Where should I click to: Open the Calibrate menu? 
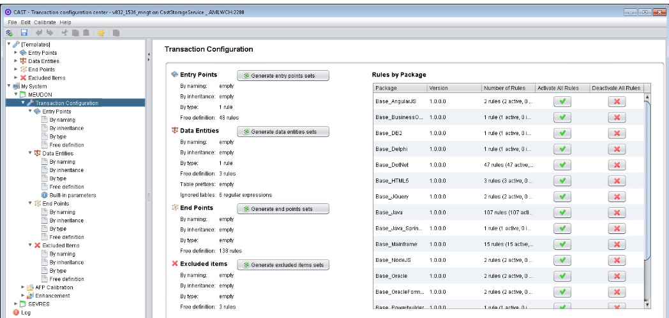pyautogui.click(x=45, y=22)
